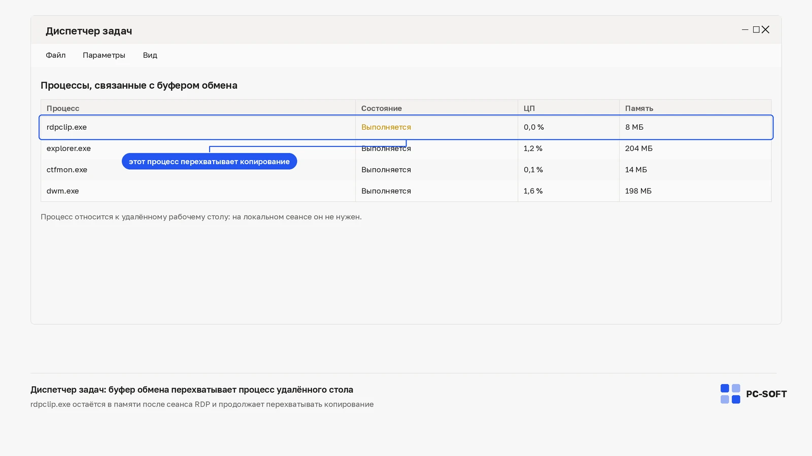This screenshot has width=812, height=456.
Task: Maximize the Диспетчер задач window
Action: (756, 30)
